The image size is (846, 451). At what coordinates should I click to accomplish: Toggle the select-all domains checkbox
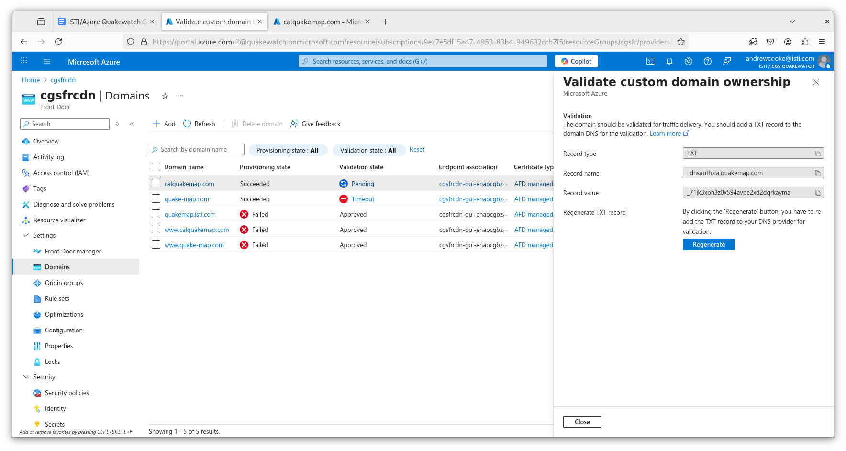(x=156, y=167)
